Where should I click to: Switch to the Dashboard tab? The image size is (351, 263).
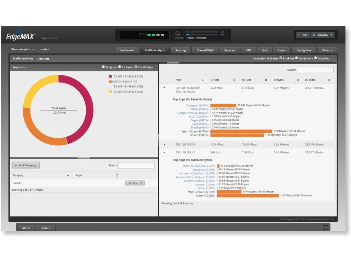pyautogui.click(x=127, y=50)
